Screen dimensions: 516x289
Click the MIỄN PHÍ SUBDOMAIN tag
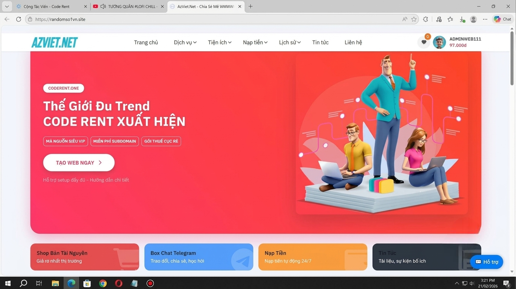click(114, 141)
